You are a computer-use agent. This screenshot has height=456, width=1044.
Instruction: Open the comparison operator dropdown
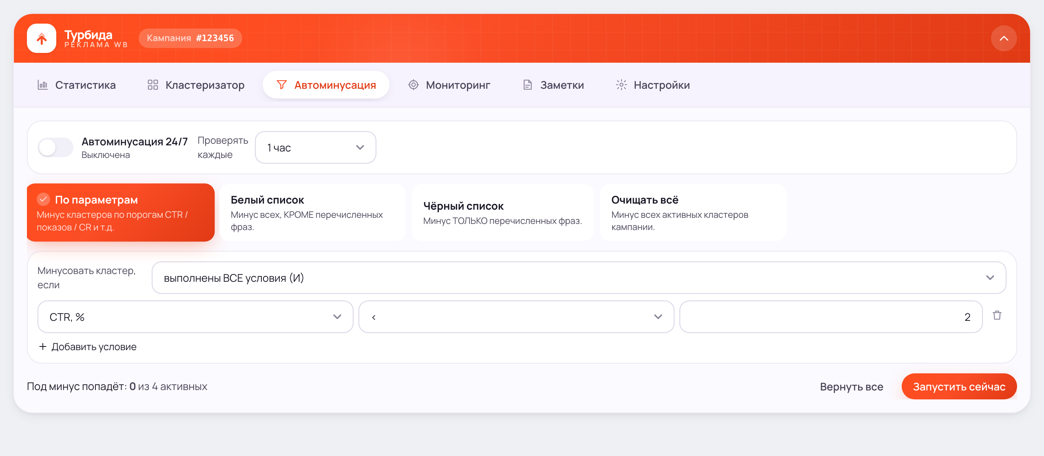click(516, 317)
